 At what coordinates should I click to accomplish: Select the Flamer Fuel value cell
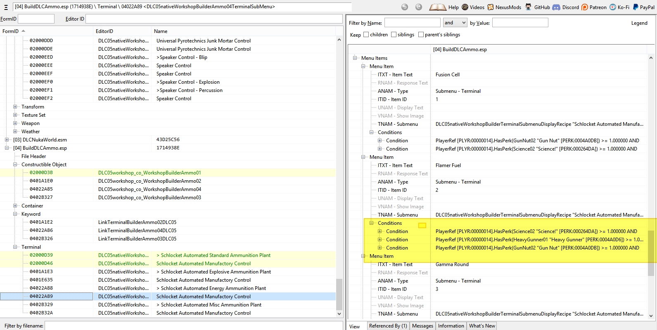pyautogui.click(x=539, y=165)
